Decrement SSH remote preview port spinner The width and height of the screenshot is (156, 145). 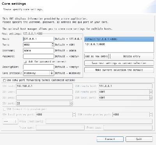[x=151, y=116]
